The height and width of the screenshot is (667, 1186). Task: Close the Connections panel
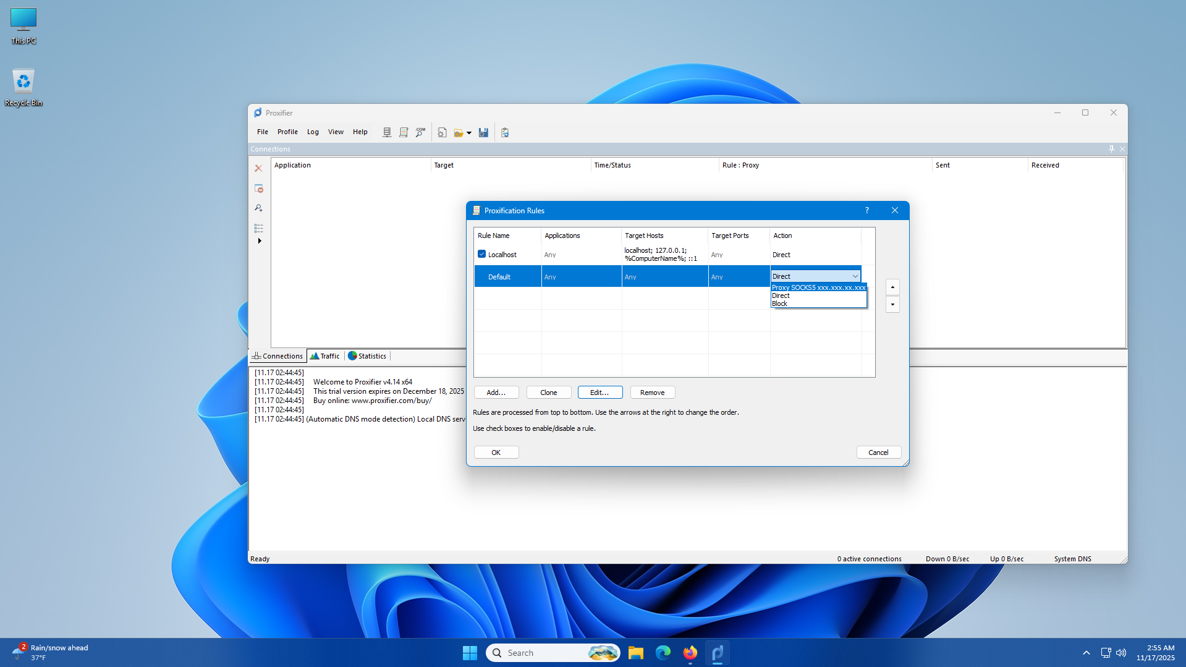pyautogui.click(x=1122, y=149)
